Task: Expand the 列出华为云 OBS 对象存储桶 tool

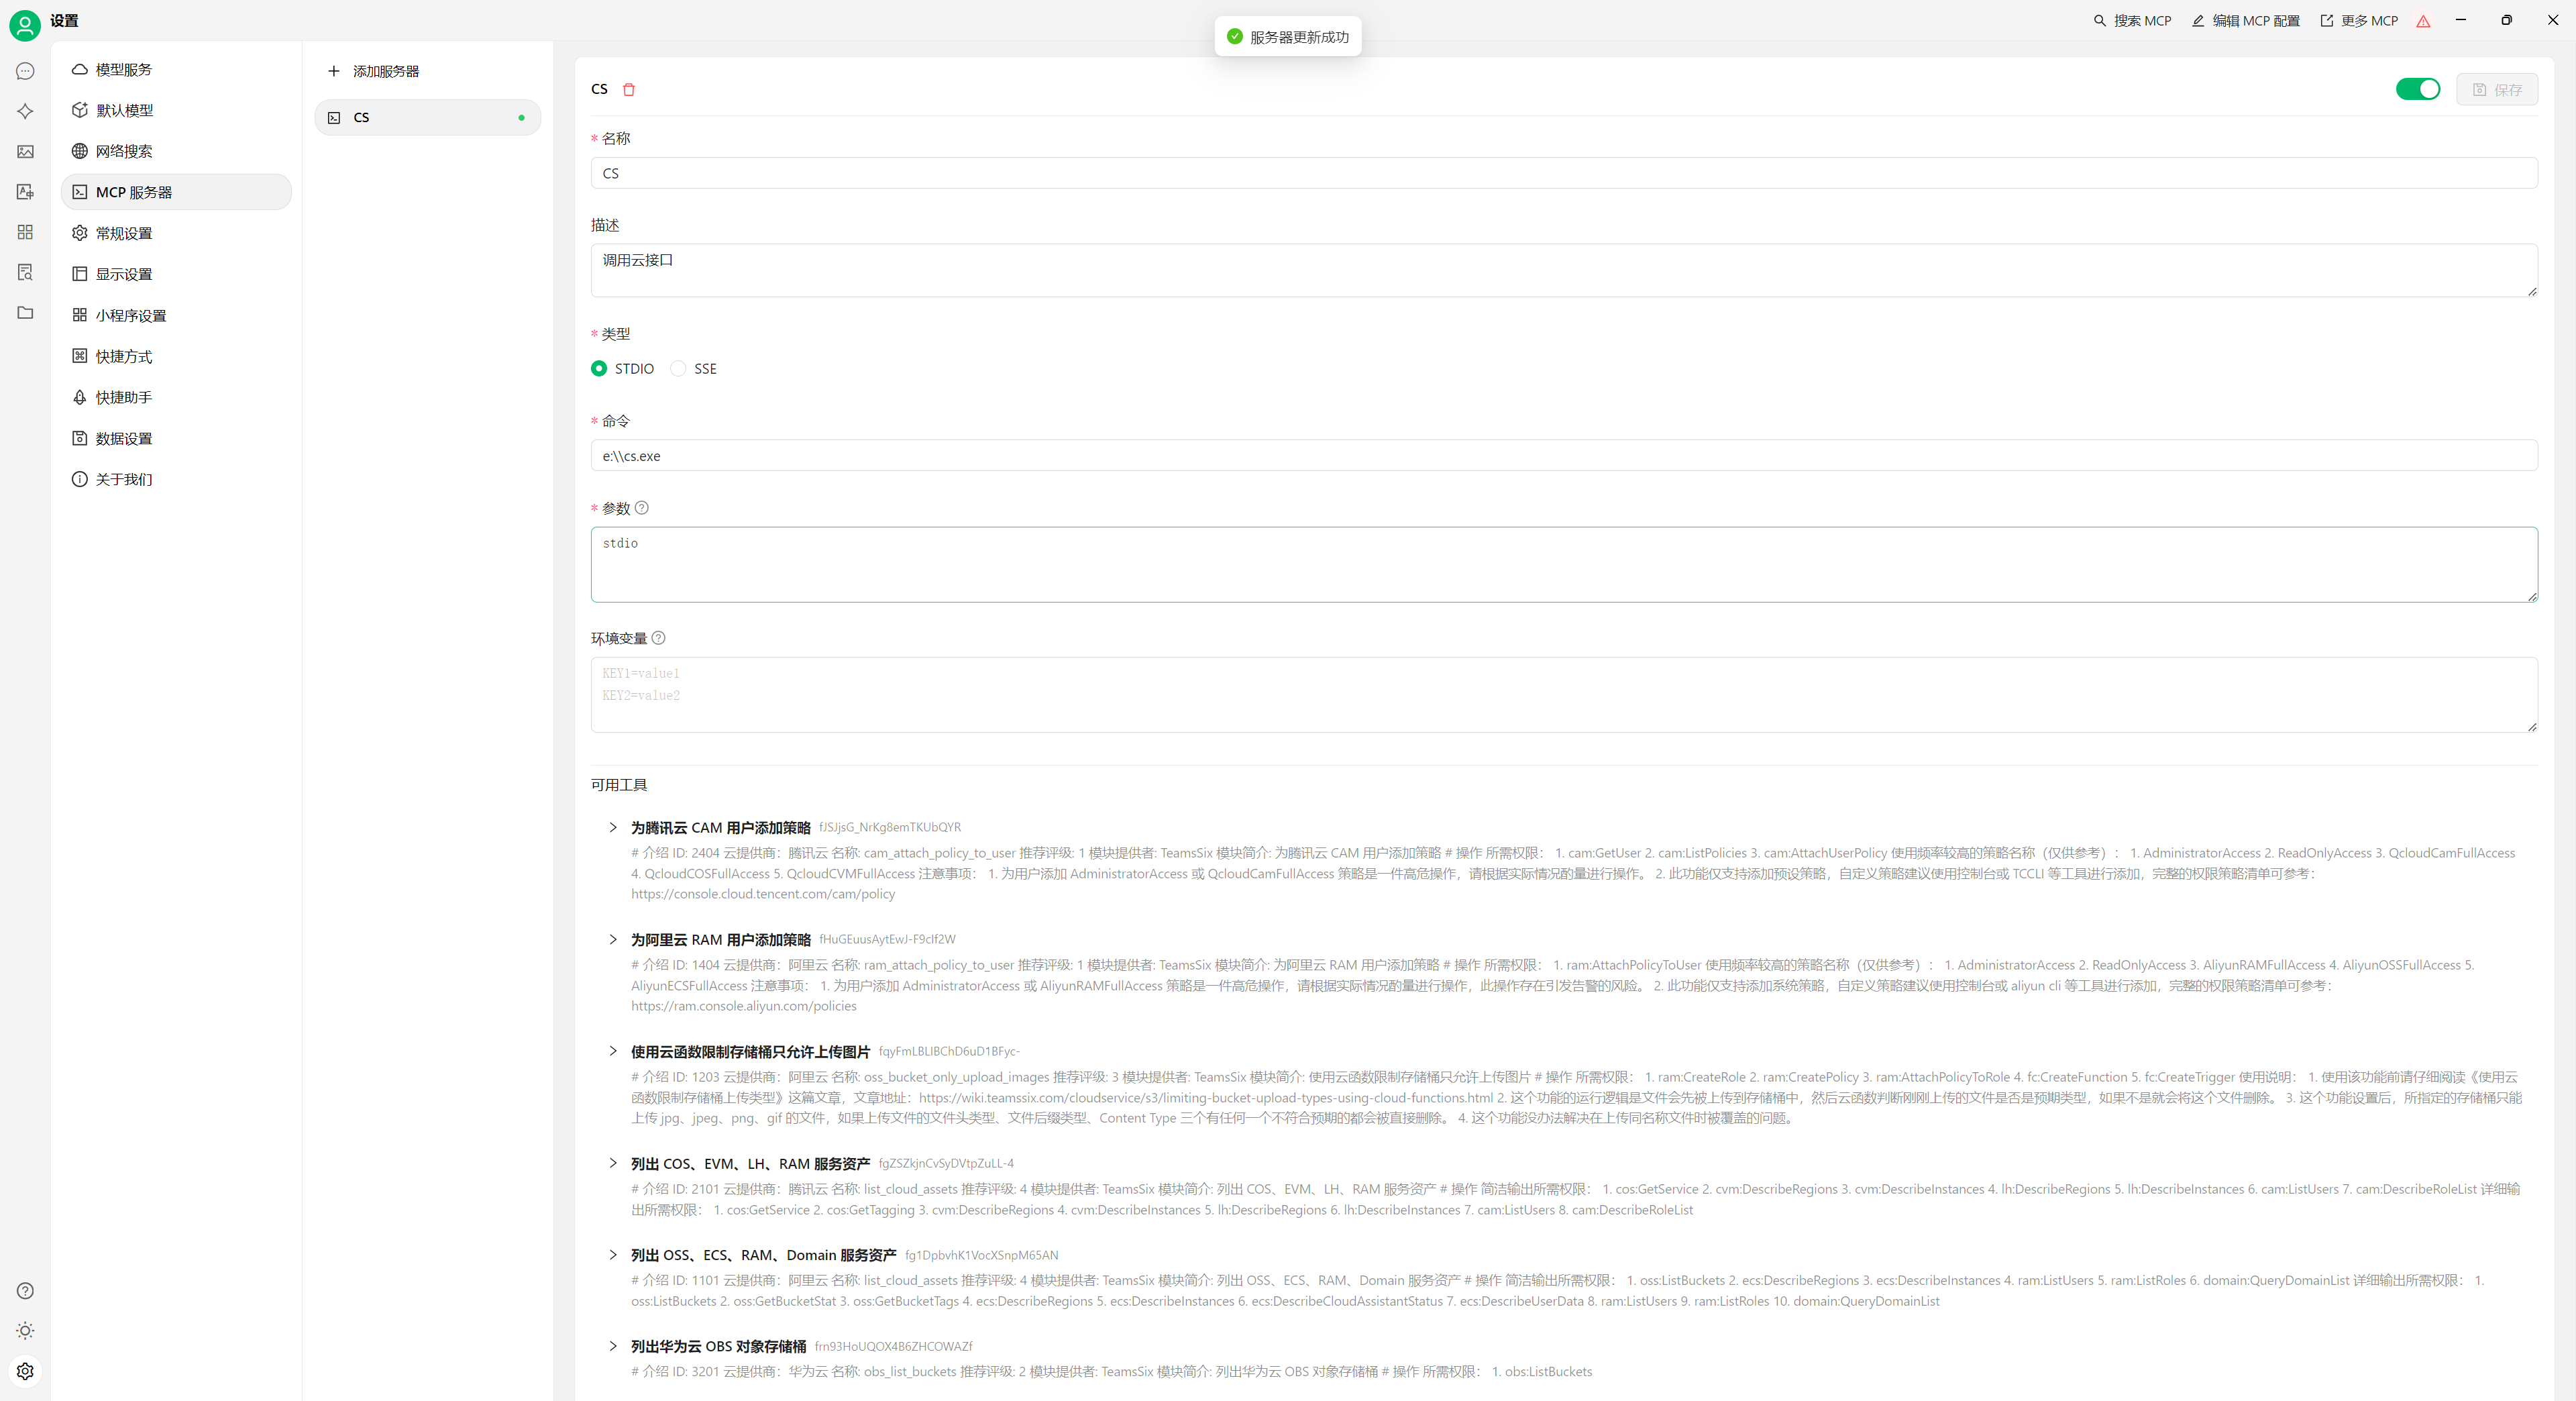Action: point(613,1346)
